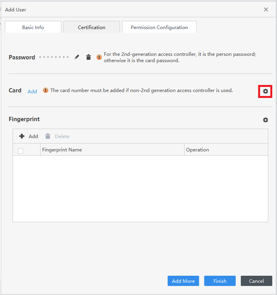Click the plus icon to add fingerprint
Screen dimensions: 277x295
click(x=22, y=136)
